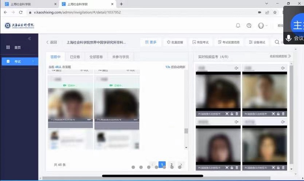Image resolution: width=304 pixels, height=181 pixels.
Task: Expand top-left video feed to fullscreen
Action: (227, 114)
